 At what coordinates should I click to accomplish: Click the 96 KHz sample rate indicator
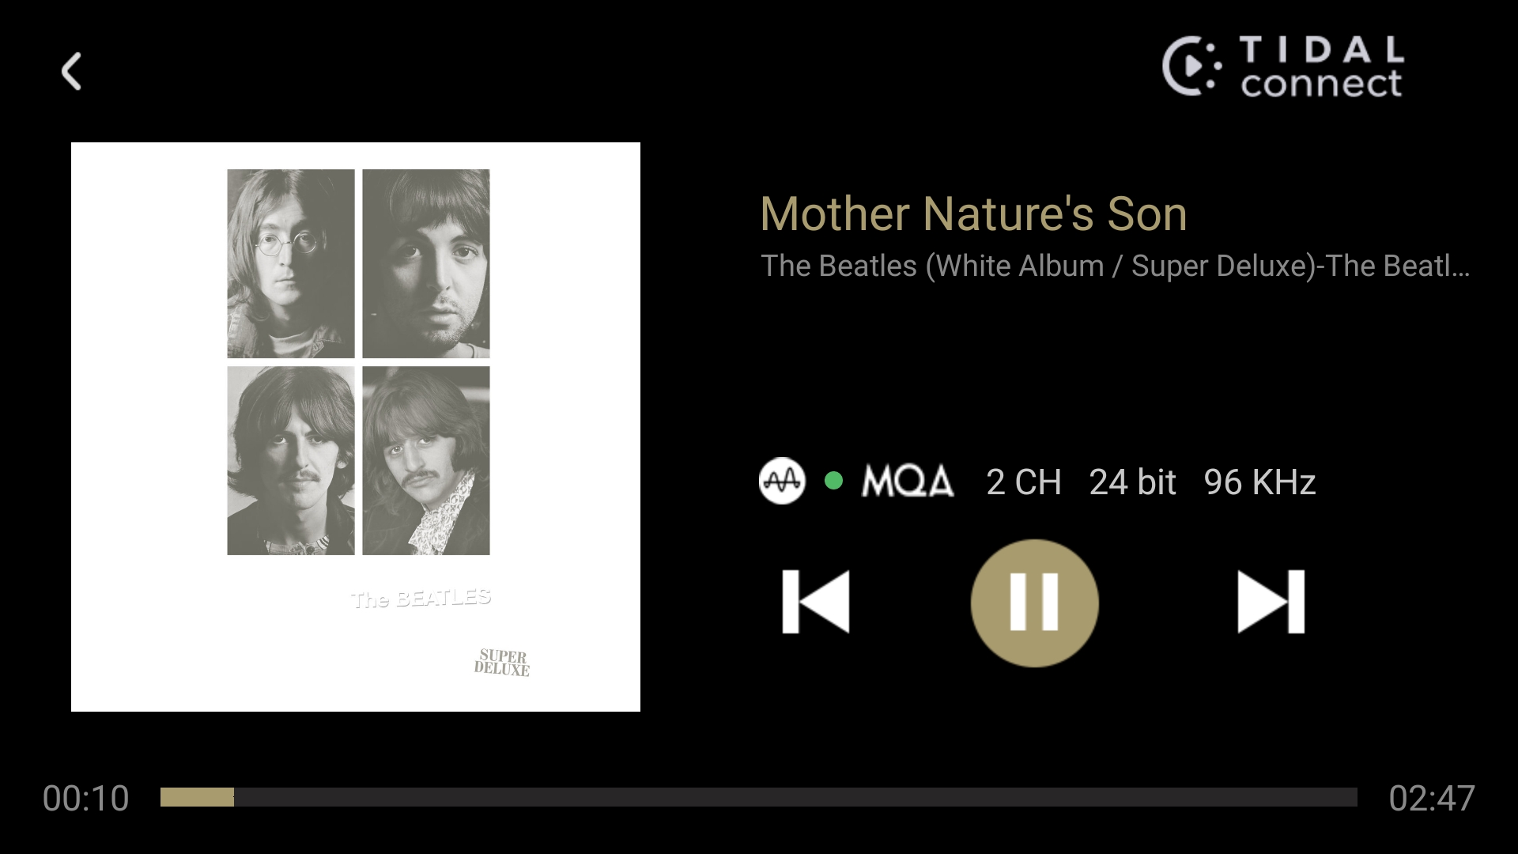(1259, 482)
